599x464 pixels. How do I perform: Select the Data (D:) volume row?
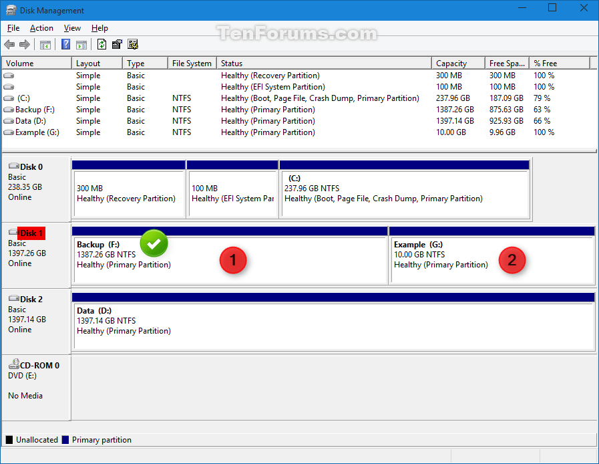coord(267,120)
